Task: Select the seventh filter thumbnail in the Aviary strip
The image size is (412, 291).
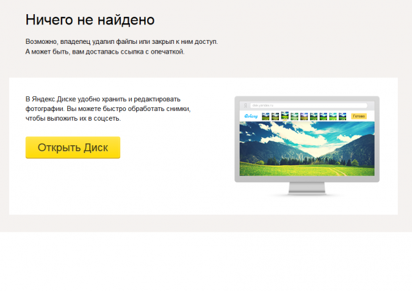Action: point(324,117)
